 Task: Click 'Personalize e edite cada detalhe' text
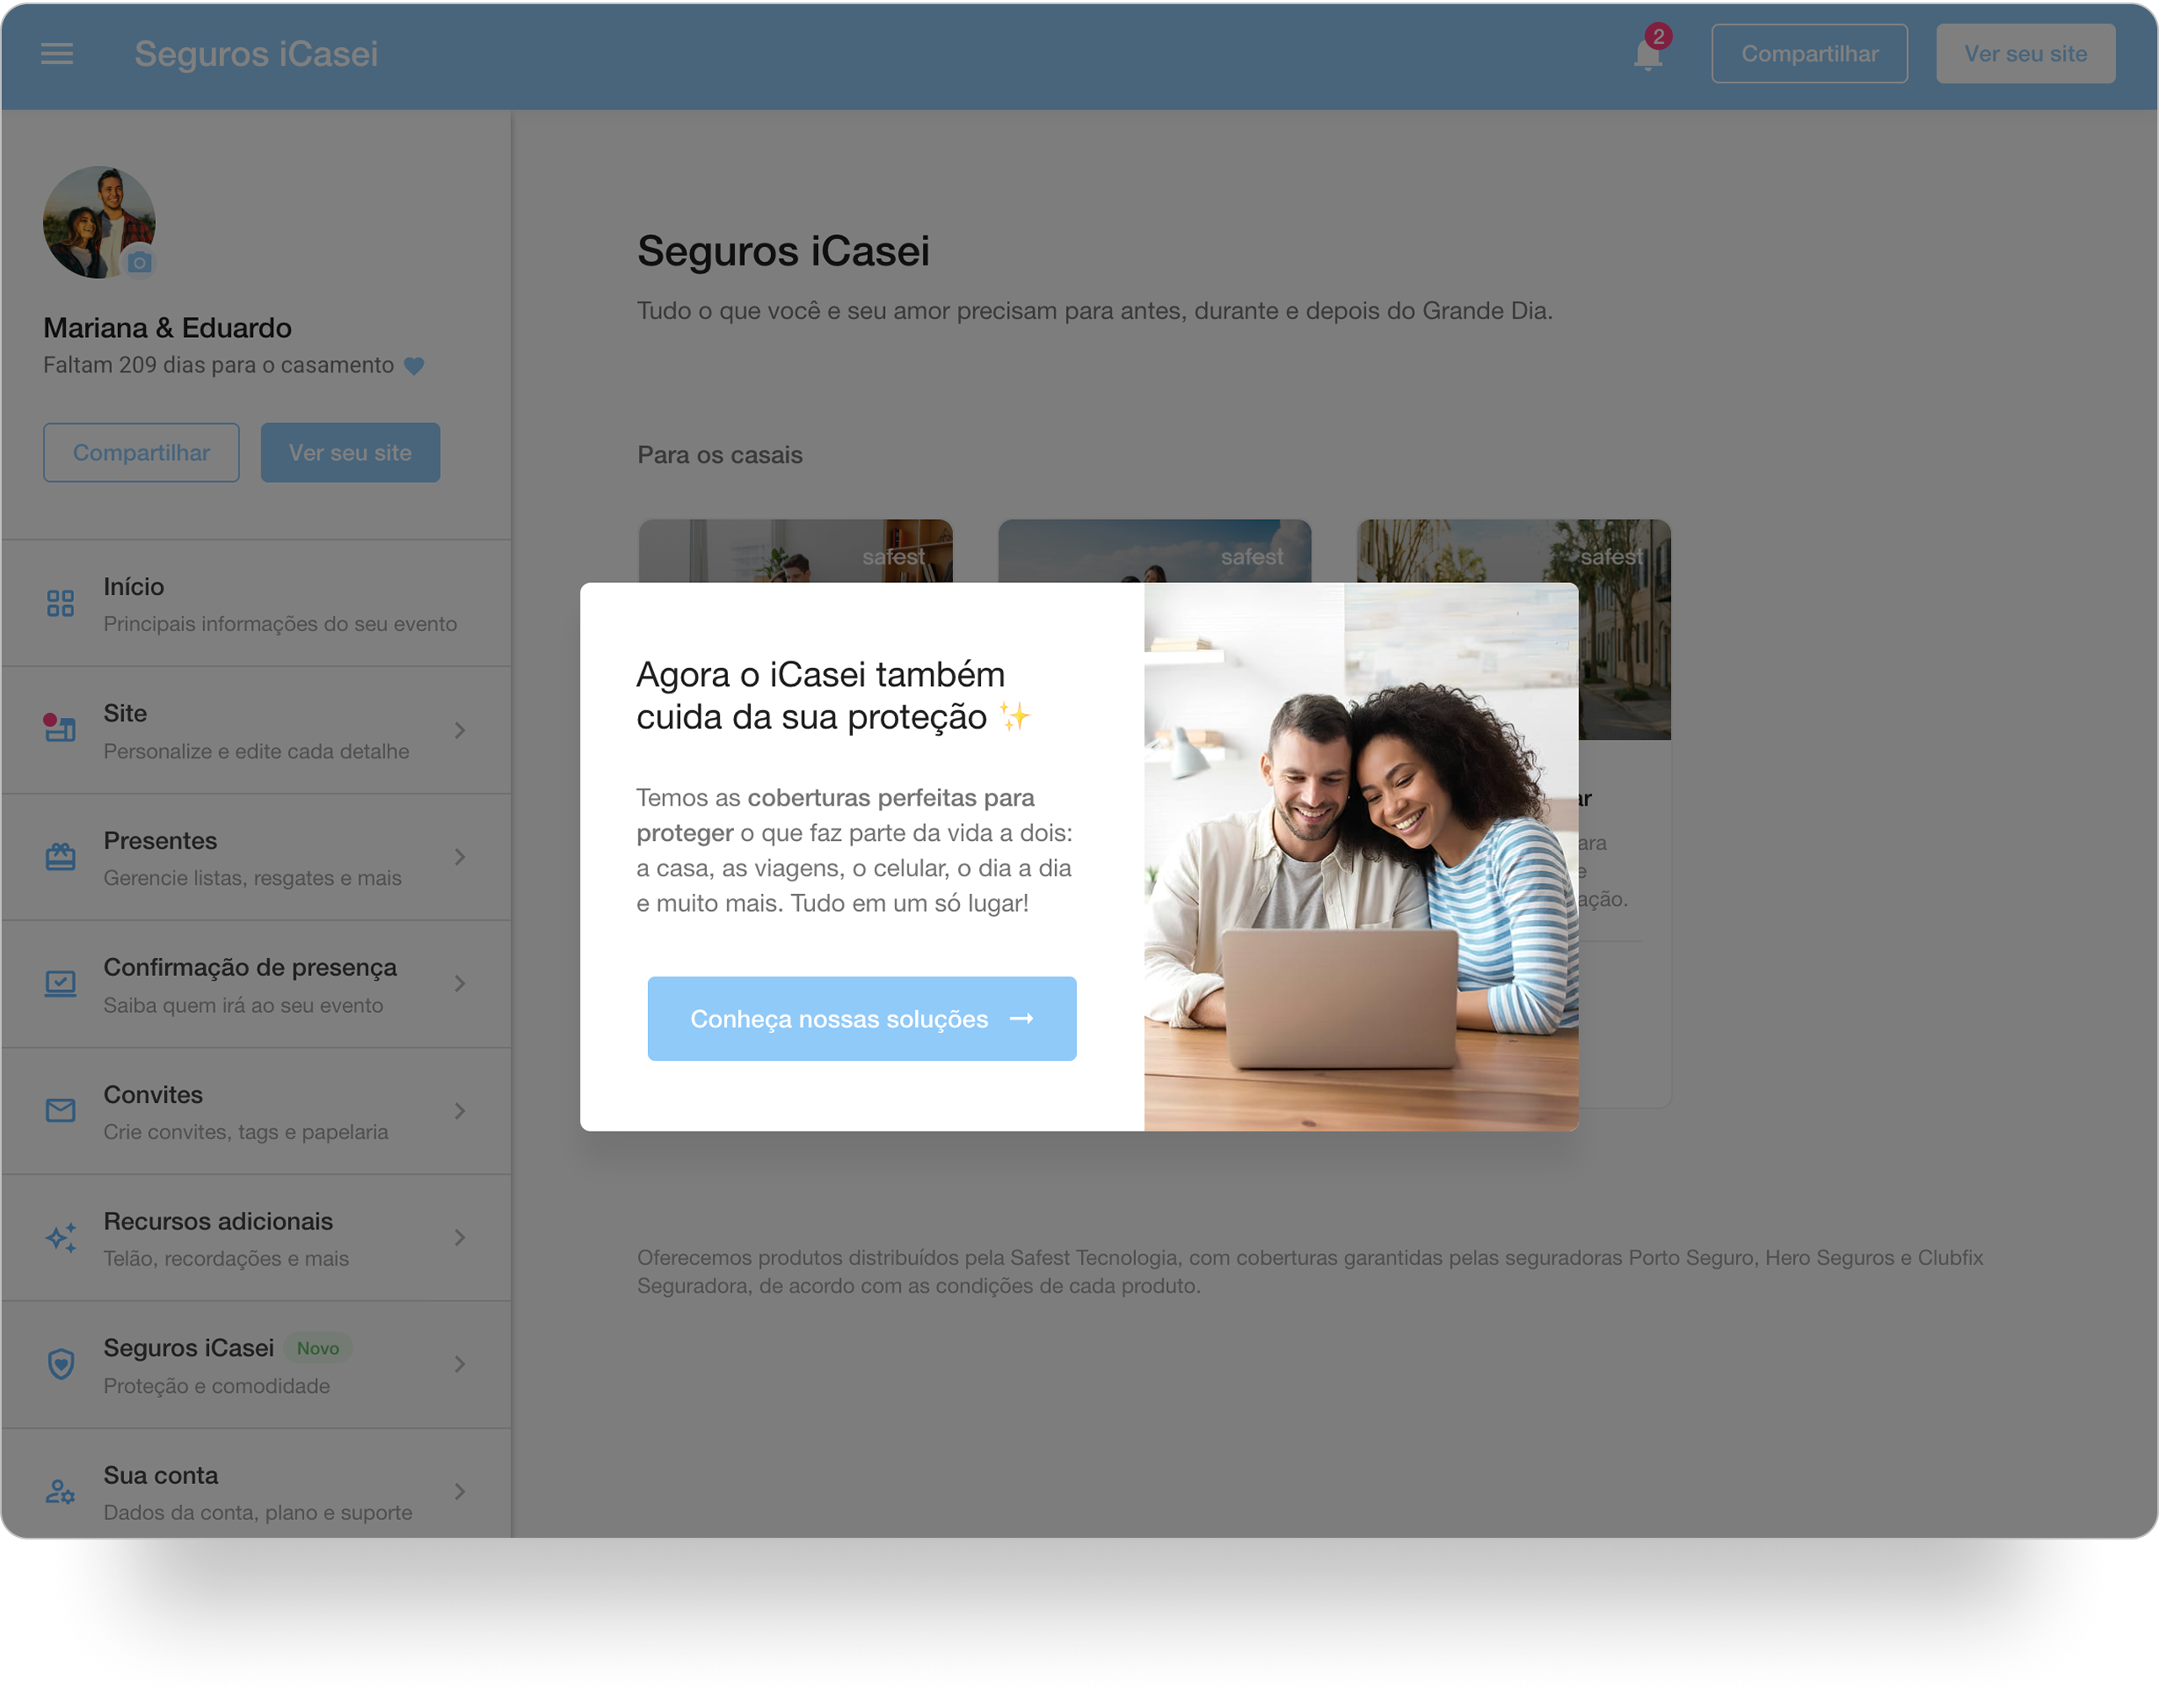(x=256, y=752)
